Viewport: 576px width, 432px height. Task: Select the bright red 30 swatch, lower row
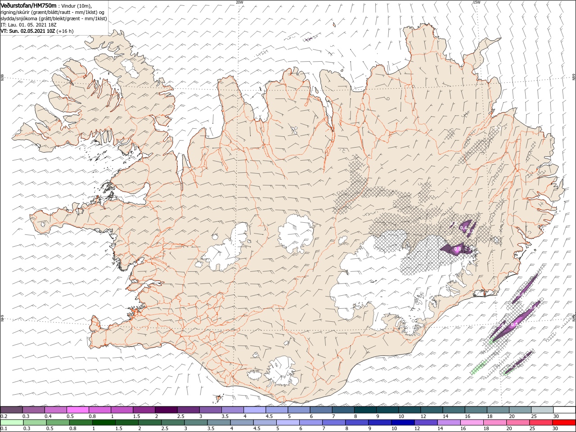[x=564, y=423]
